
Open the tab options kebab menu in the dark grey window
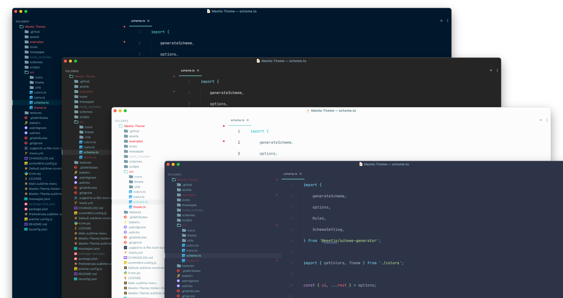coord(497,71)
